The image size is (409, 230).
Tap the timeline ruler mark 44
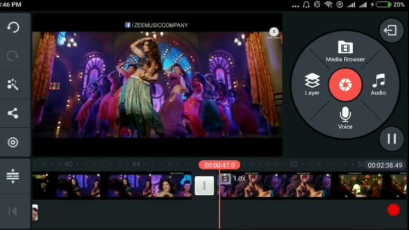(136, 164)
